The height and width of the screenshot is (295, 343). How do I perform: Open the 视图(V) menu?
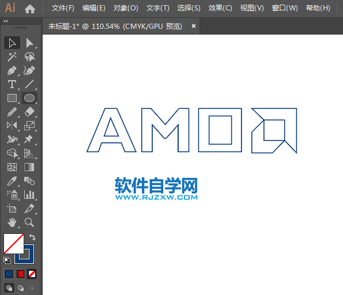[252, 8]
